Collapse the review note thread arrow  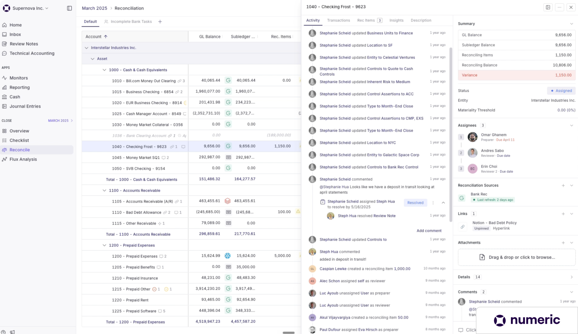click(443, 203)
